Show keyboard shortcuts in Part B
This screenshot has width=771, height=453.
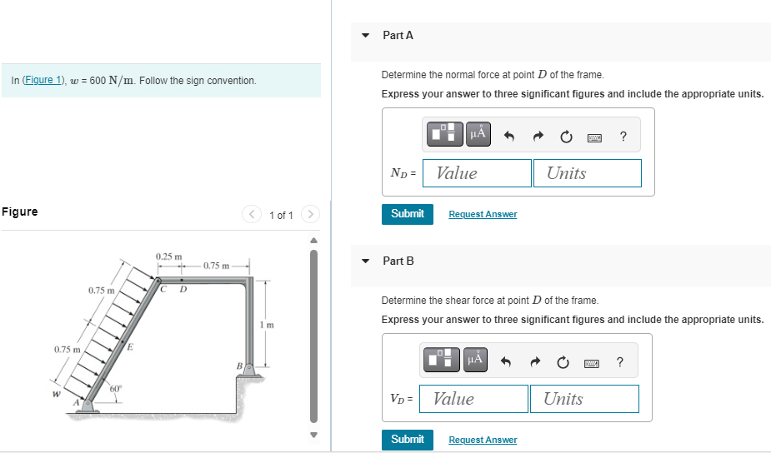(592, 364)
